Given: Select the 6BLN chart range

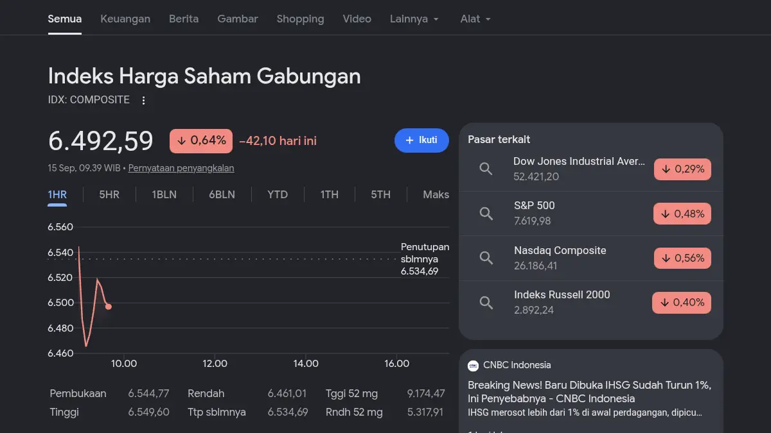Looking at the screenshot, I should pyautogui.click(x=222, y=194).
